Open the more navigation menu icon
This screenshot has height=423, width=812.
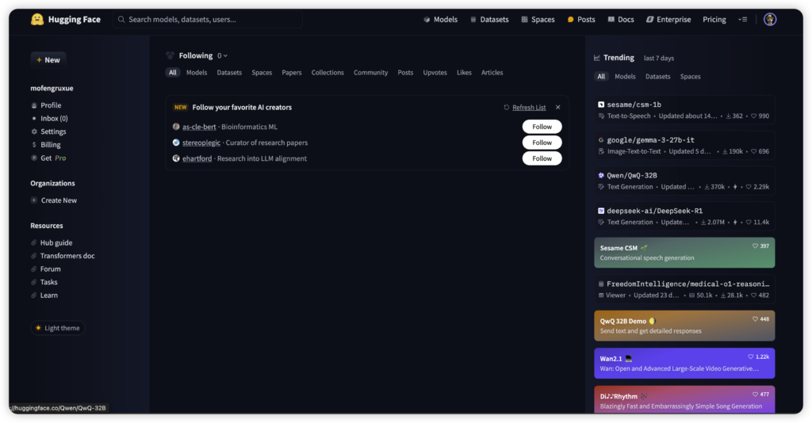click(742, 19)
